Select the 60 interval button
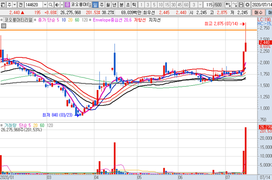 coord(186,5)
